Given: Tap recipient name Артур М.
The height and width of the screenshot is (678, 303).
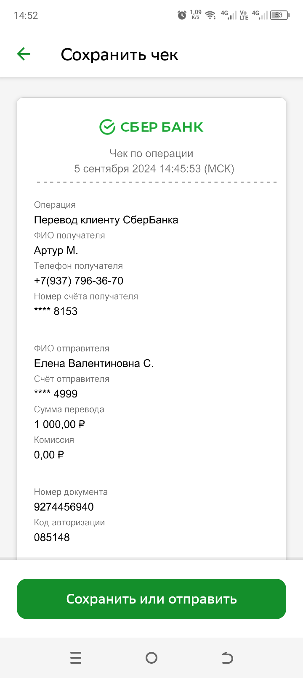Looking at the screenshot, I should (x=56, y=250).
